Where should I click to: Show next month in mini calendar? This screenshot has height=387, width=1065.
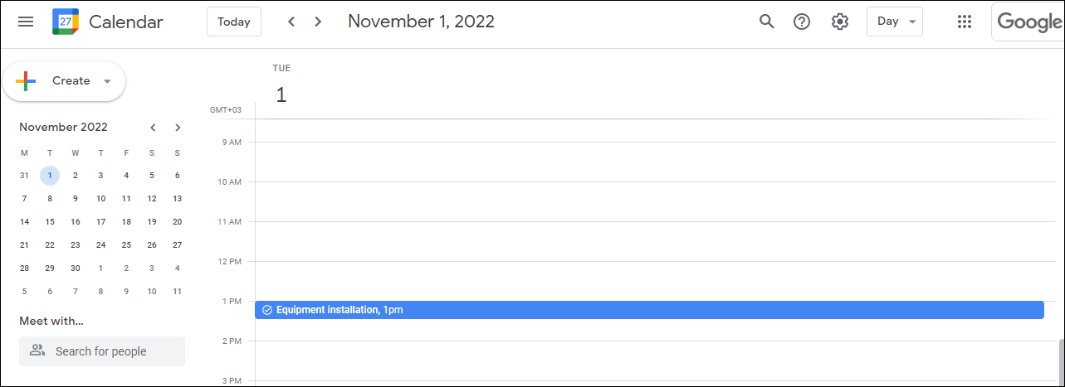(178, 128)
